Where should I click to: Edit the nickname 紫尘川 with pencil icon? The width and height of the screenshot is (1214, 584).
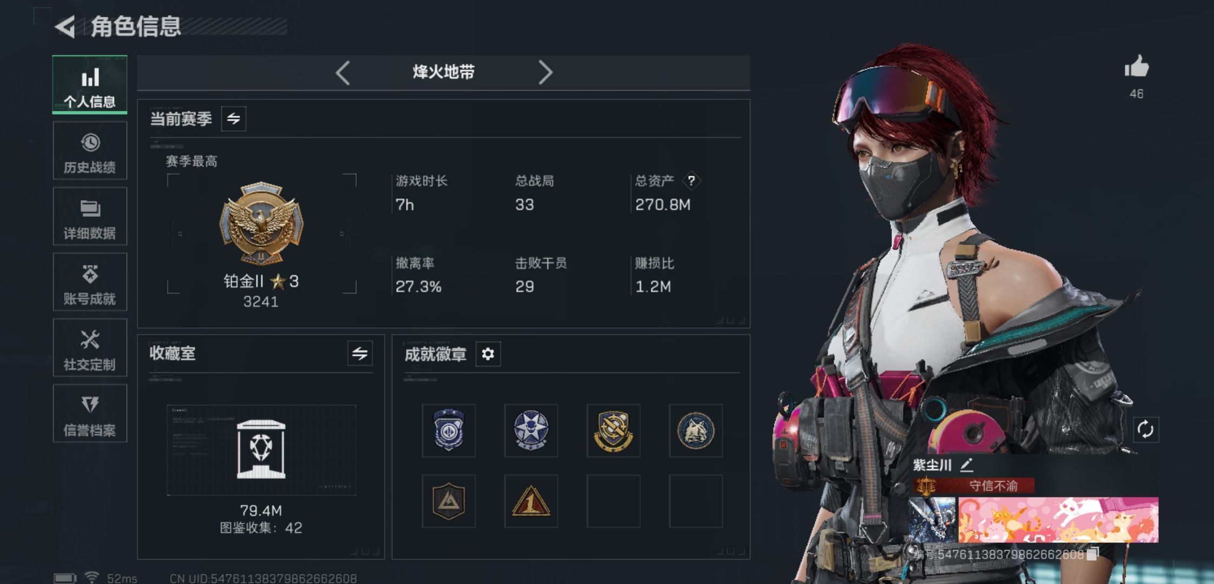click(966, 464)
